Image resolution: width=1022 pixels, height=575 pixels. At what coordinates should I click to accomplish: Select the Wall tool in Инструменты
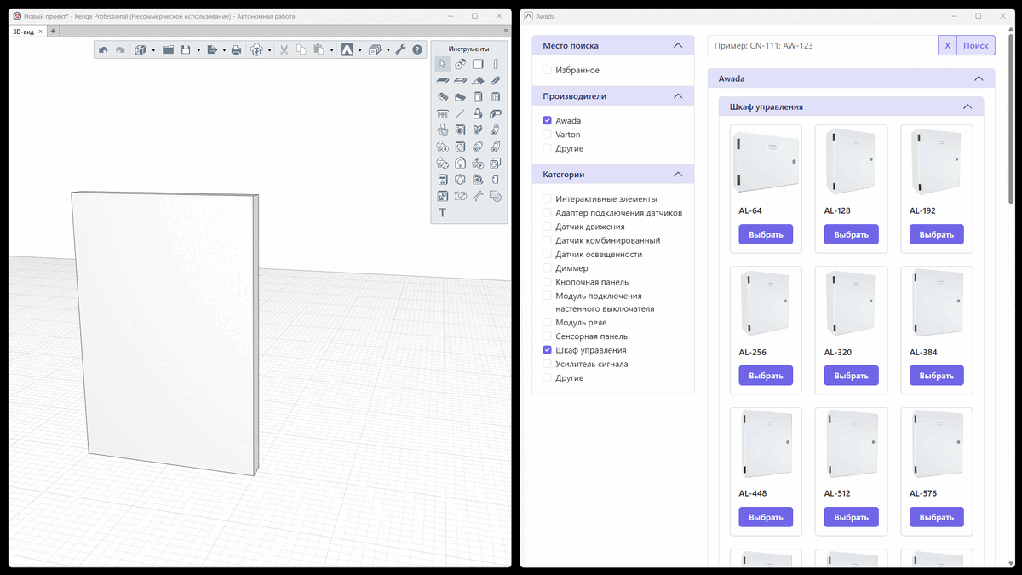[478, 64]
